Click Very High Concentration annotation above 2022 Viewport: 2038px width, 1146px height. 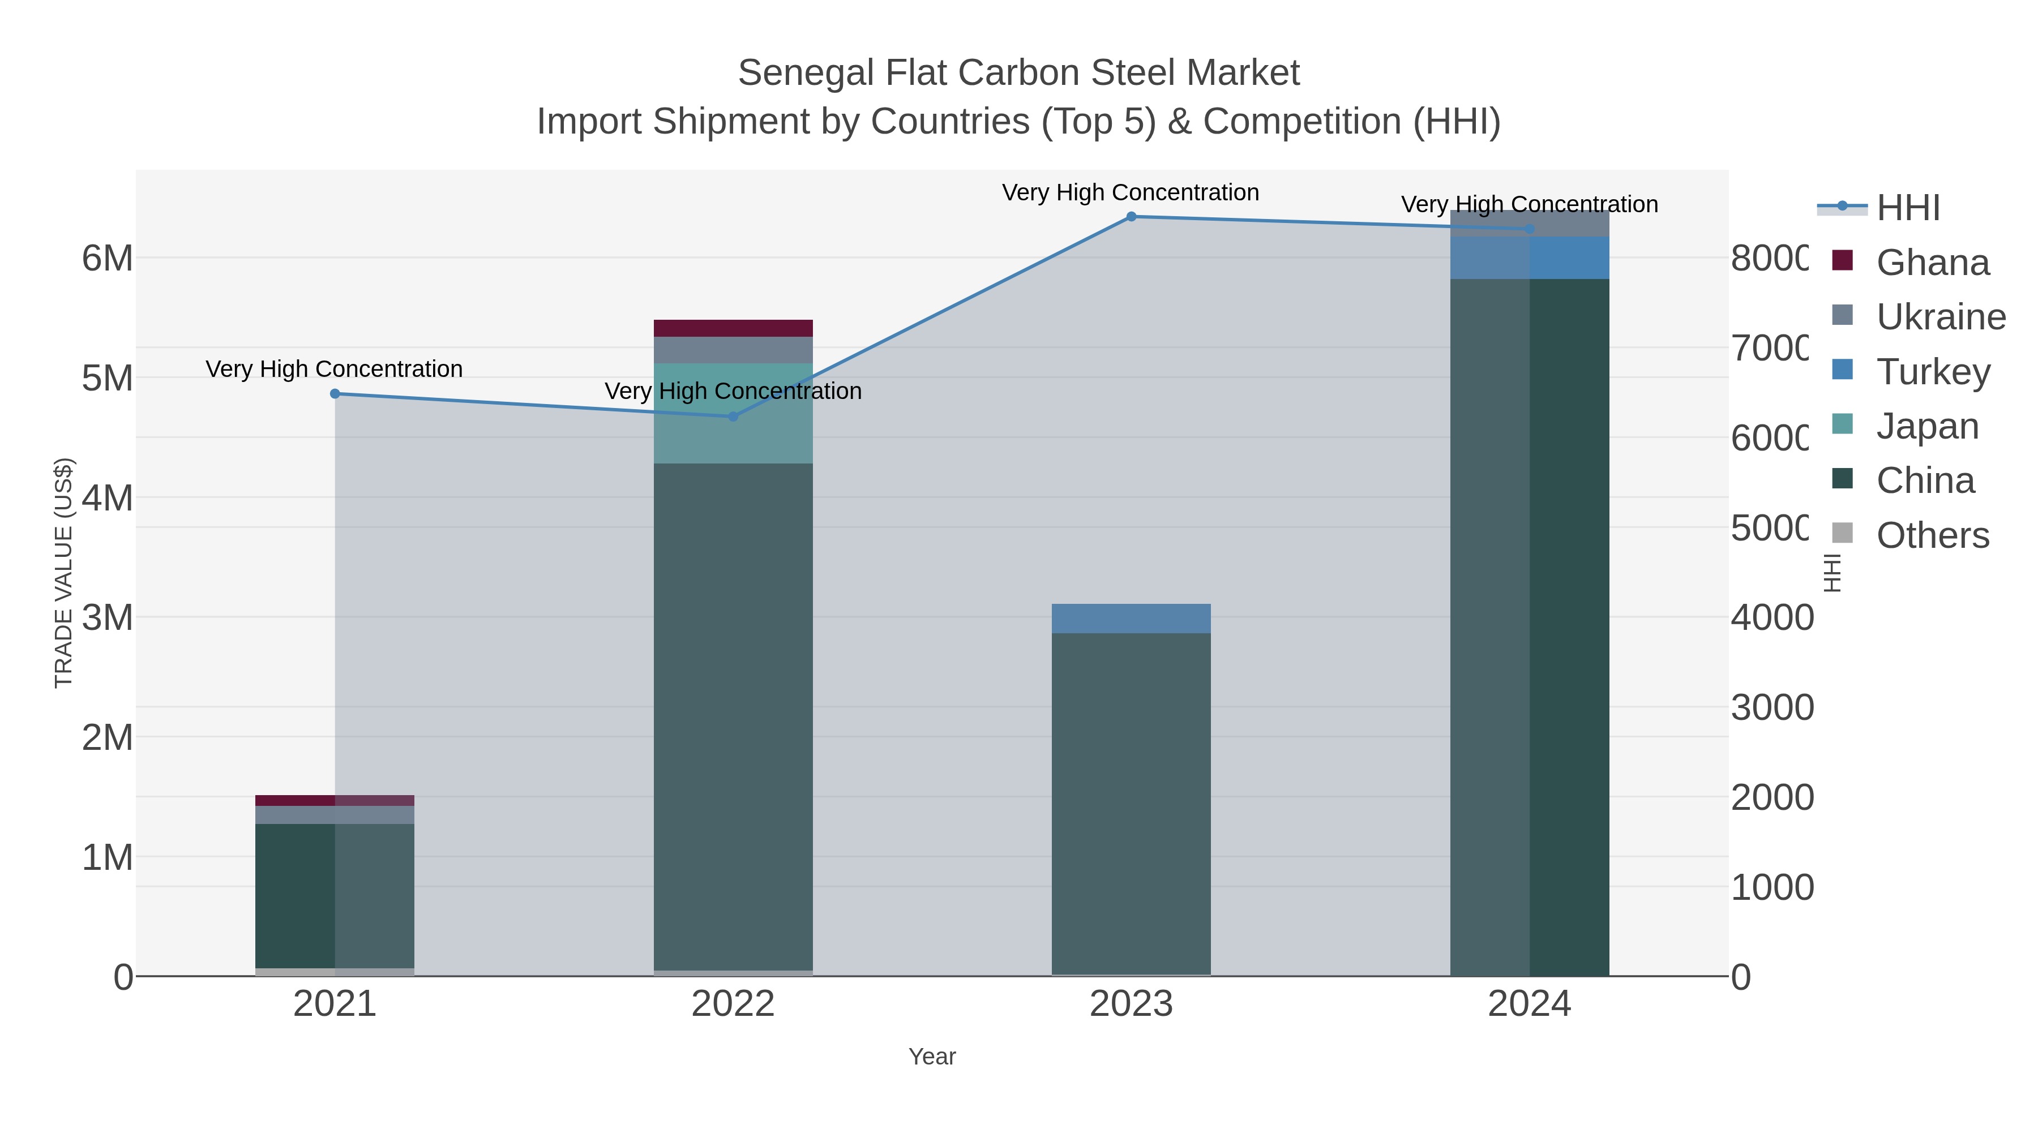(x=733, y=392)
